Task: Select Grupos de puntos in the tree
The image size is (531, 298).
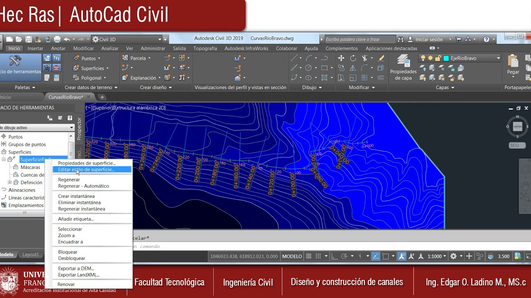Action: point(27,144)
